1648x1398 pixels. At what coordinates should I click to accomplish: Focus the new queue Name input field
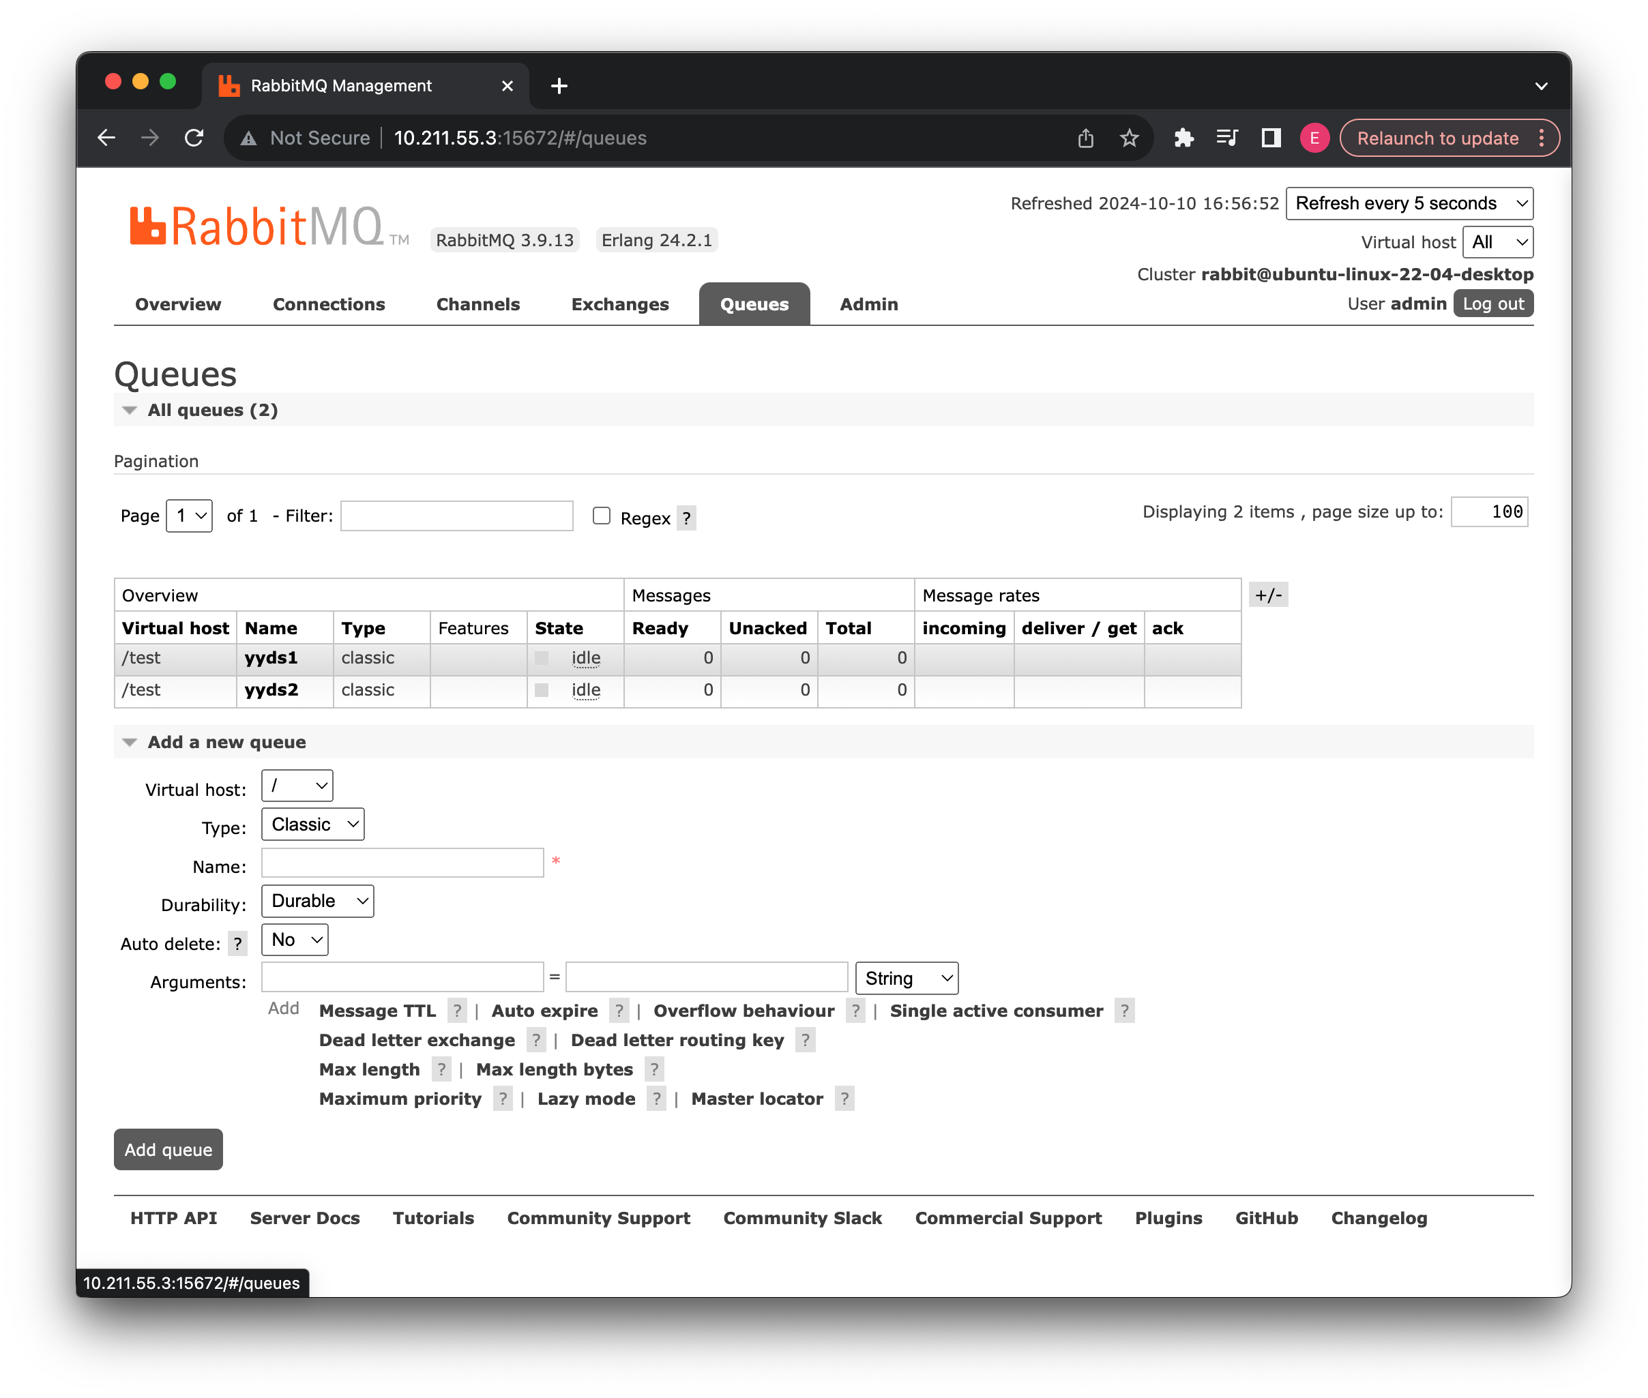tap(402, 862)
